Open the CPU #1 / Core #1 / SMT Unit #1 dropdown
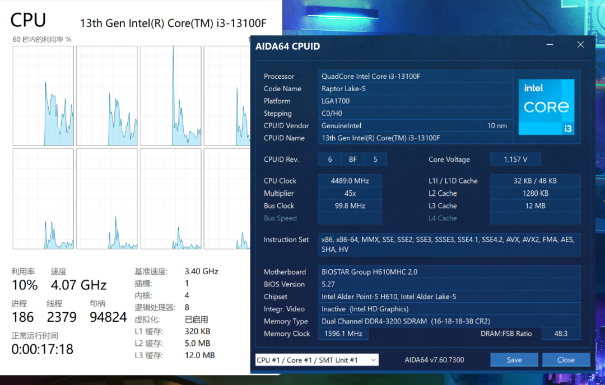 coord(317,360)
